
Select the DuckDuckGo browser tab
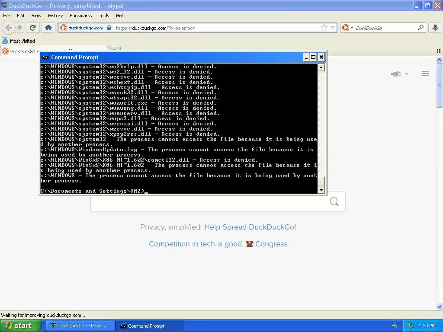tap(54, 51)
